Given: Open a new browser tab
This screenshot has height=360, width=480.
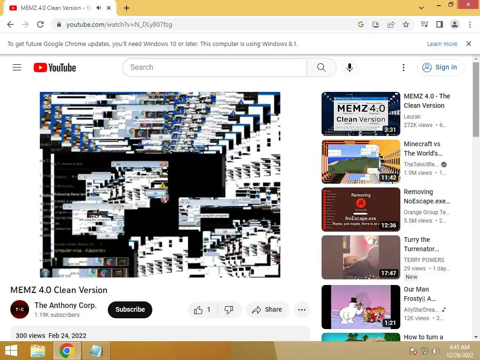Looking at the screenshot, I should click(127, 8).
